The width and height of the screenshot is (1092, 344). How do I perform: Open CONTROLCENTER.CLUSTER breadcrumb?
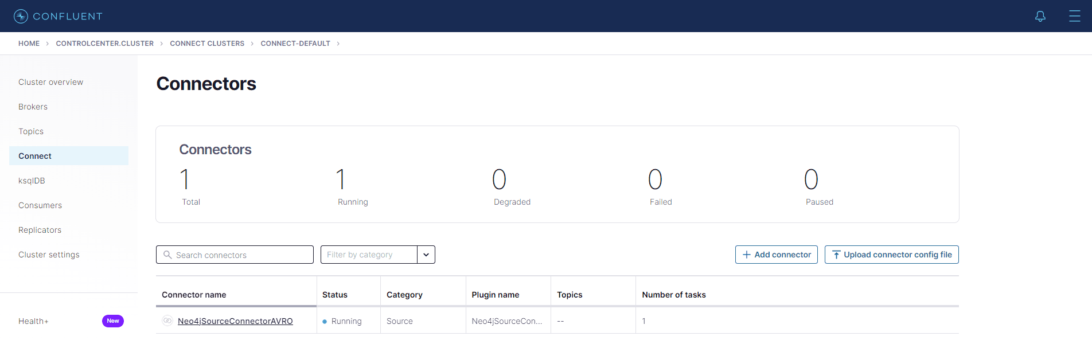click(x=104, y=44)
